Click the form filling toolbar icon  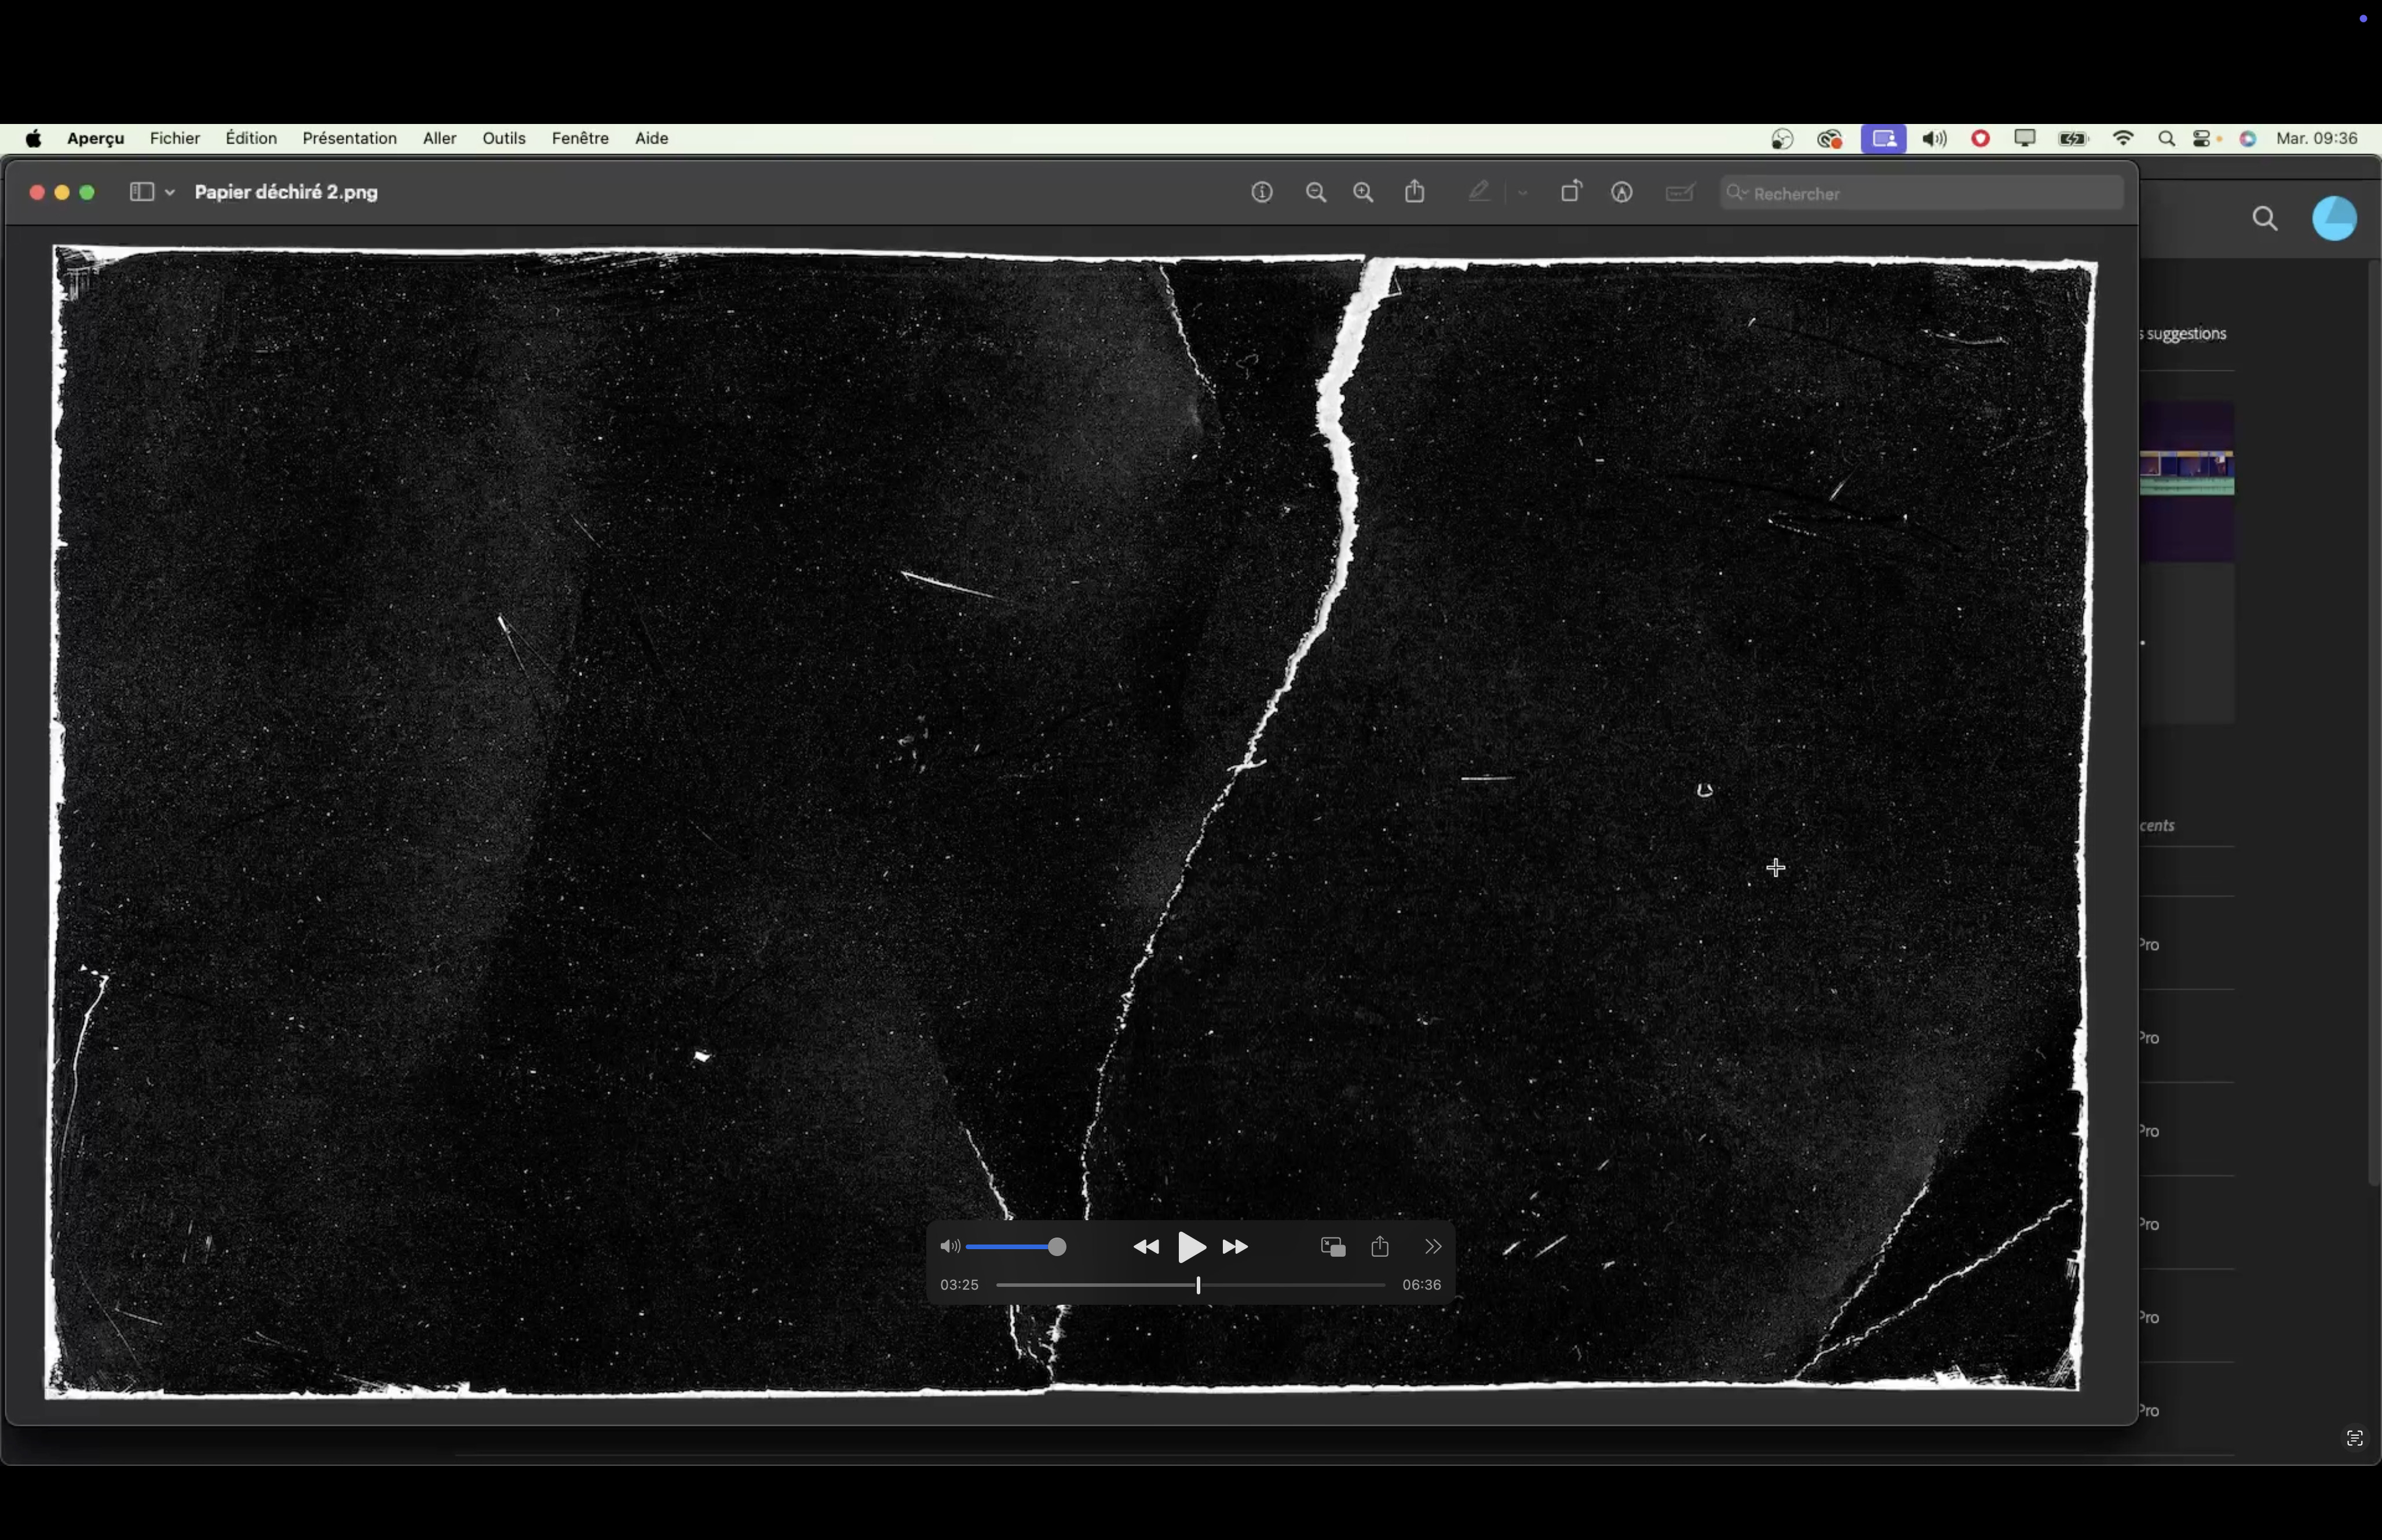coord(1680,193)
